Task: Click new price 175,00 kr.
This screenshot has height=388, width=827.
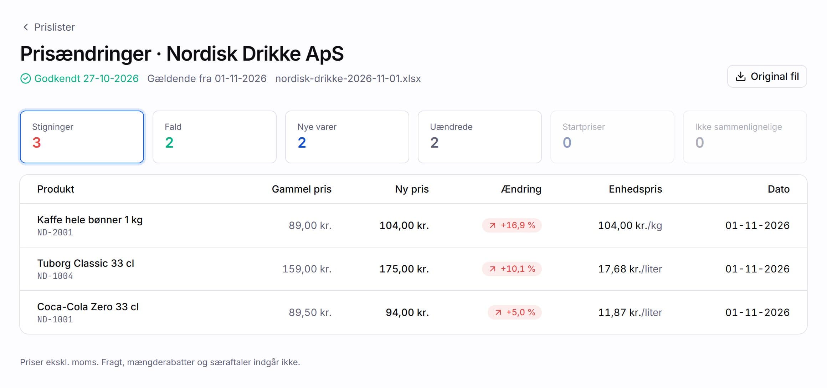Action: pos(404,269)
